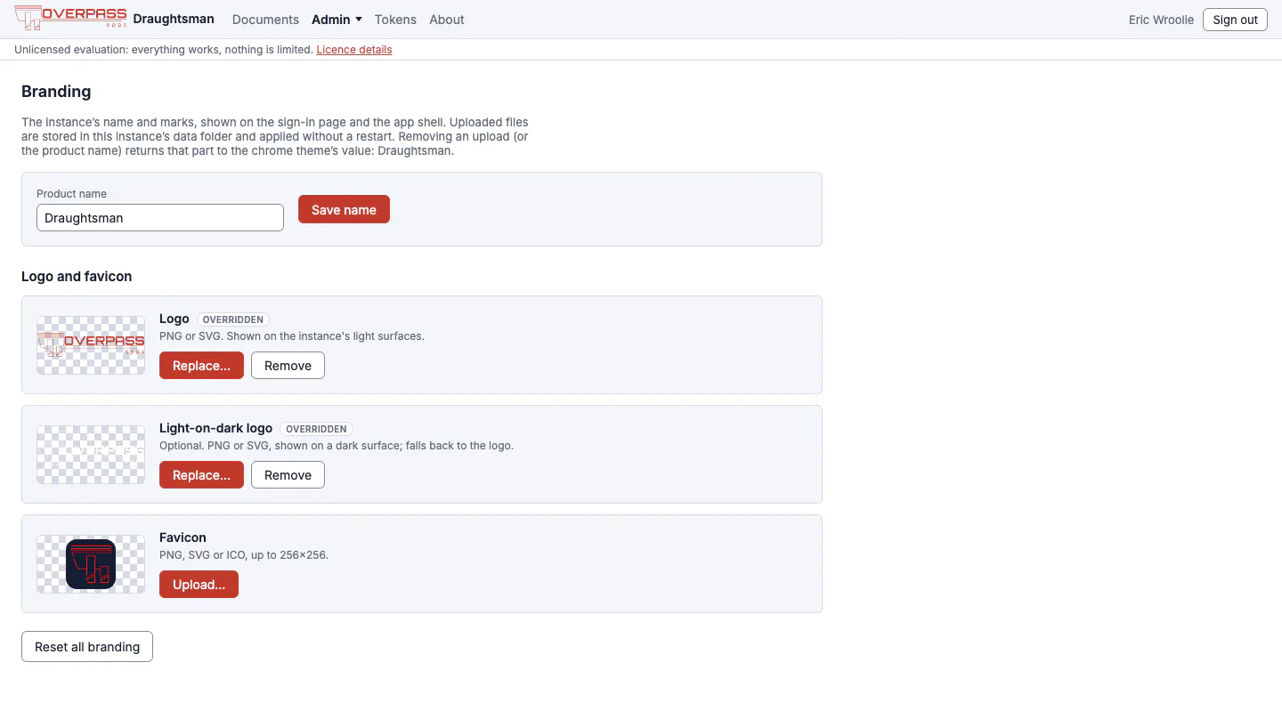
Task: Open the About page
Action: [x=447, y=20]
